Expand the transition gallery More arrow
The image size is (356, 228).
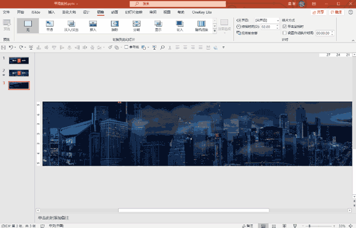point(215,31)
